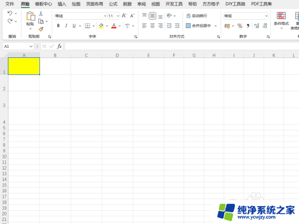Viewport: 299px width, 224px height.
Task: Open the font name dropdown
Action: click(105, 16)
